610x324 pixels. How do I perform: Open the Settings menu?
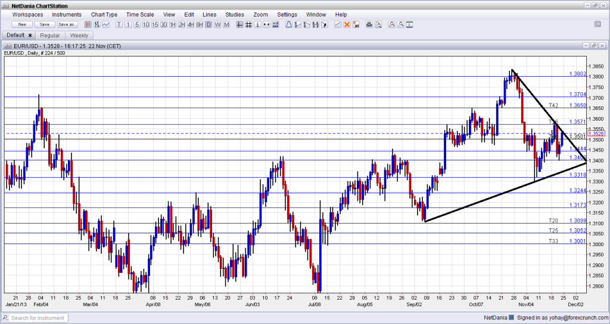(287, 14)
